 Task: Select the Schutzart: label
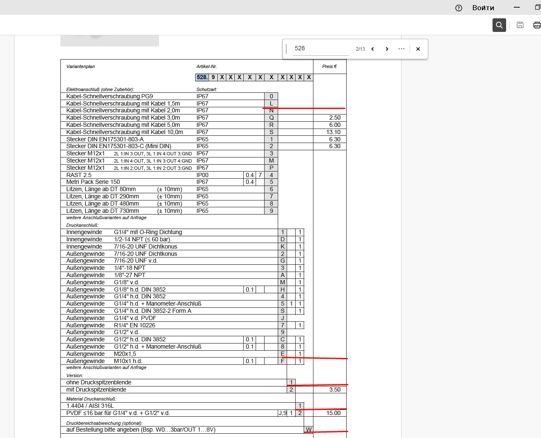pyautogui.click(x=207, y=89)
